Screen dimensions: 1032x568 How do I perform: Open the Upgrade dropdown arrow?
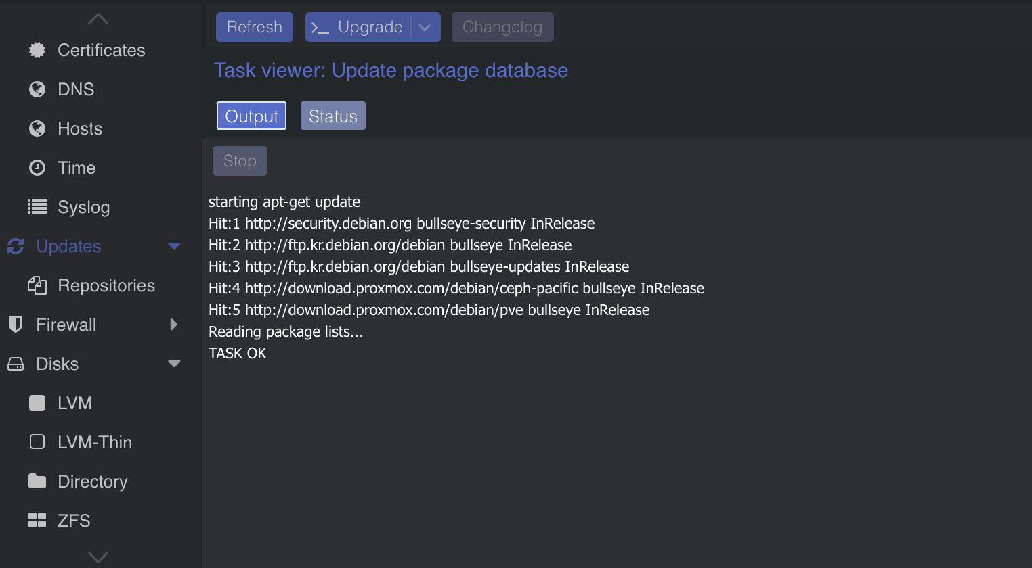425,28
